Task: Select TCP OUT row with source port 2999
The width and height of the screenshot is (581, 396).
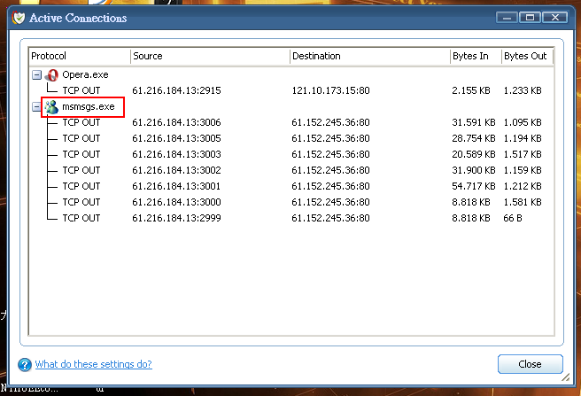Action: 293,218
